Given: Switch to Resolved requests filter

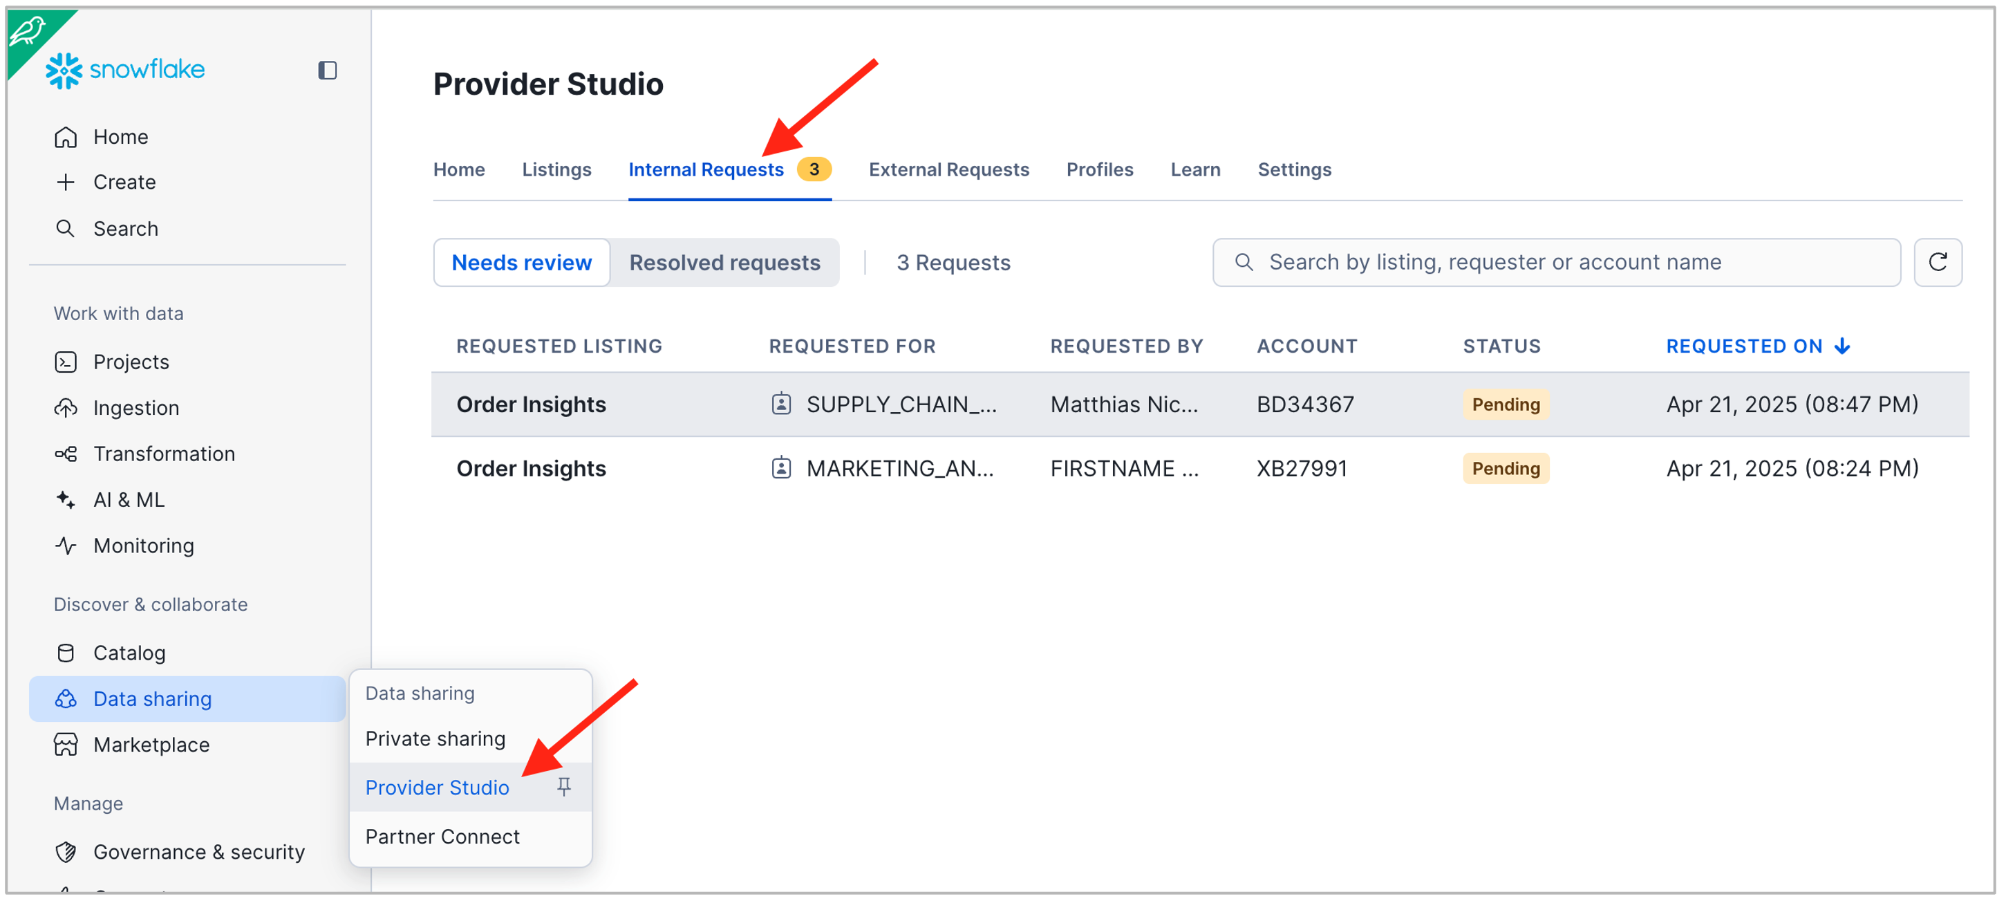Looking at the screenshot, I should (724, 263).
